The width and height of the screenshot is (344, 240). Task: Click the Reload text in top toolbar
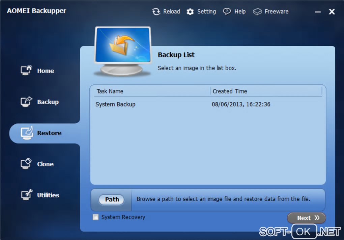tap(172, 11)
